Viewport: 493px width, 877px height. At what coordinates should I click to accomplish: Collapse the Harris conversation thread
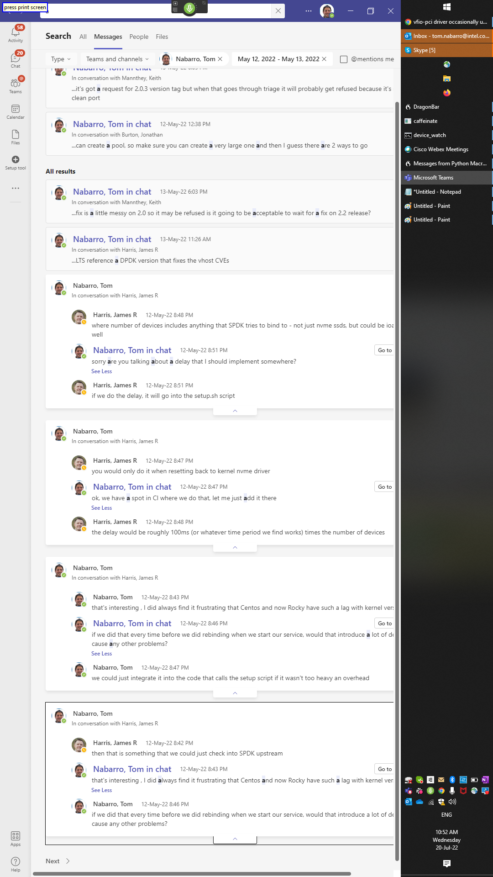tap(235, 410)
